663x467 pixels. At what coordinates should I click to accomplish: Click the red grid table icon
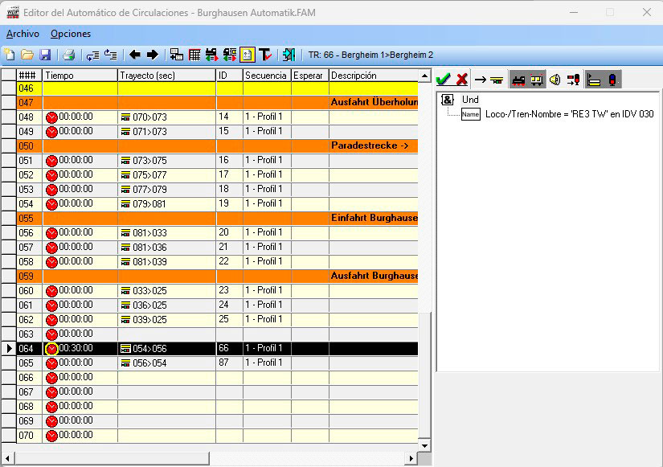click(194, 55)
